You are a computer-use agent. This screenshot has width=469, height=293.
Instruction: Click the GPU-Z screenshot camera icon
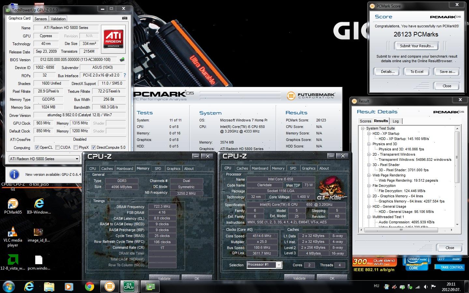[124, 18]
